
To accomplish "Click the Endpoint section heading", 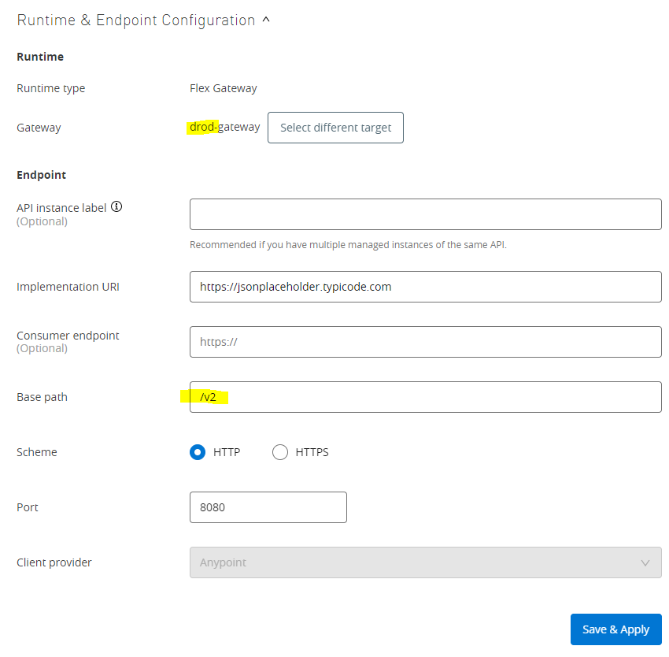I will click(x=41, y=175).
